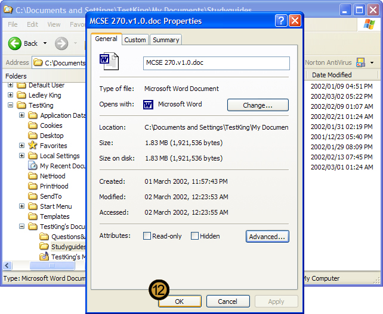Screen dimensions: 383x314
Task: Click the PrintHood folder icon
Action: [x=32, y=186]
